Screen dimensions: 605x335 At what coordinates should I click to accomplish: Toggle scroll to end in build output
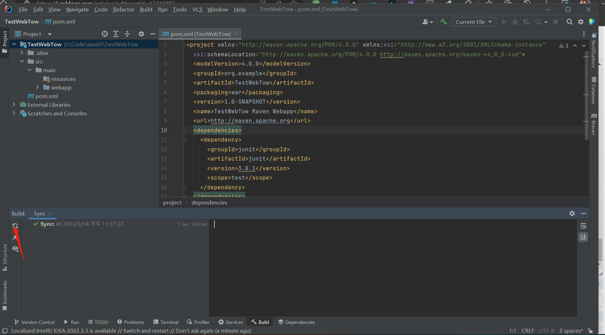click(x=583, y=237)
